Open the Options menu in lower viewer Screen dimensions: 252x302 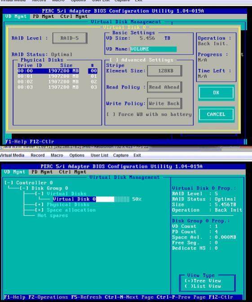[77, 155]
